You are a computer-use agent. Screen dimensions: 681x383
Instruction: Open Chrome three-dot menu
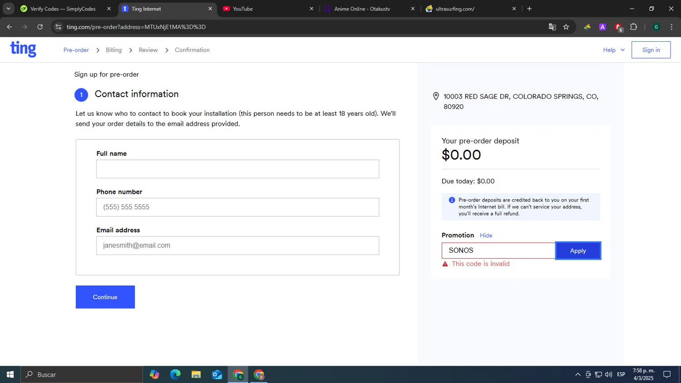671,27
